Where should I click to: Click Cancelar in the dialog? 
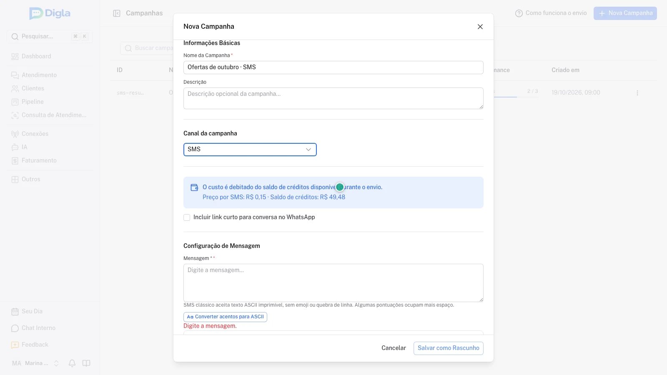point(394,348)
